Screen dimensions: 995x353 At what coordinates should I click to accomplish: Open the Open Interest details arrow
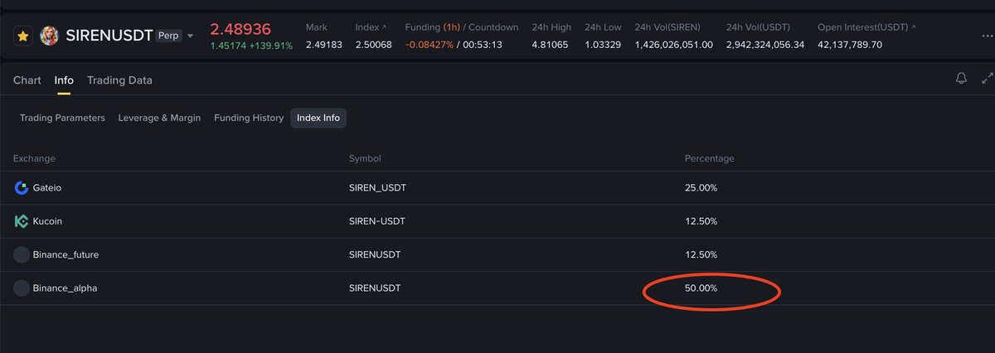coord(913,27)
